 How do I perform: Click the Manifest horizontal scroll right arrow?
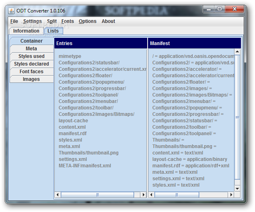tap(231, 195)
